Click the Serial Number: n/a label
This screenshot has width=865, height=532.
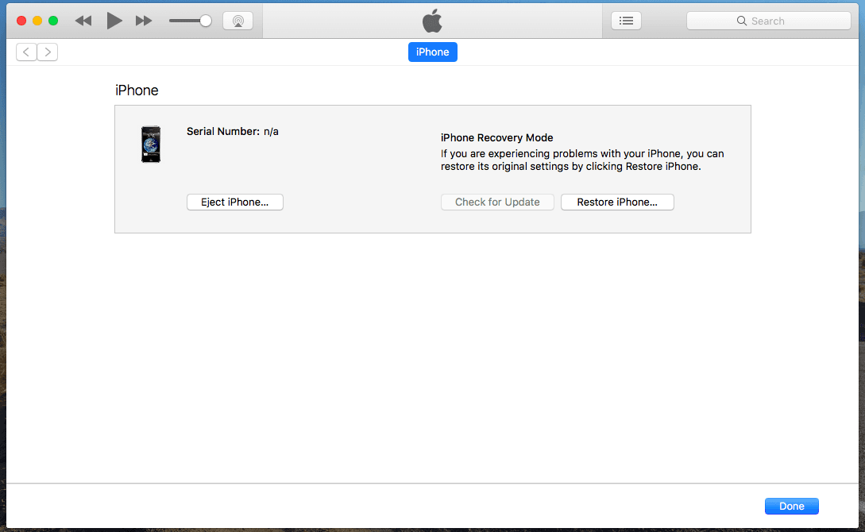(232, 131)
